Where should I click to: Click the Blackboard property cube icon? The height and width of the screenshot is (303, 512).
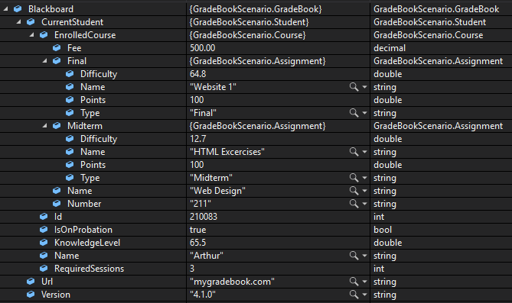click(18, 9)
